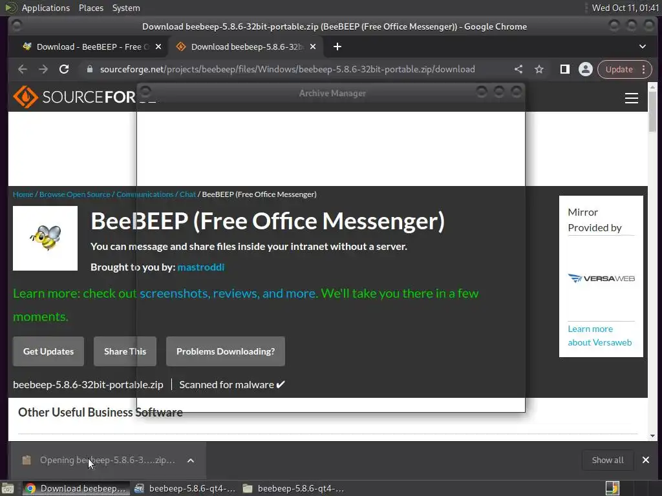Open a new Chrome tab
This screenshot has height=496, width=662.
tap(337, 46)
